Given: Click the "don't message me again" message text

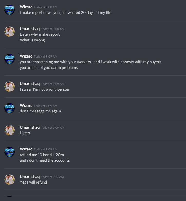Looking at the screenshot, I should click(x=40, y=111).
